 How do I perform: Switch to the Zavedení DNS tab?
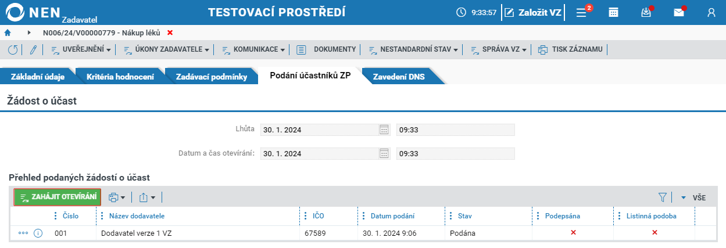(x=399, y=77)
